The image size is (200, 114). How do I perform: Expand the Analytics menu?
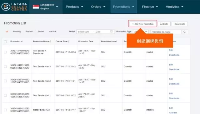click(174, 7)
